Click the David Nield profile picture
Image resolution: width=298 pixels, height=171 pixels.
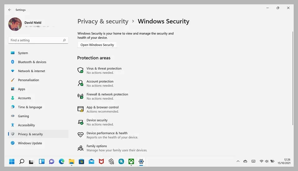coord(15,24)
